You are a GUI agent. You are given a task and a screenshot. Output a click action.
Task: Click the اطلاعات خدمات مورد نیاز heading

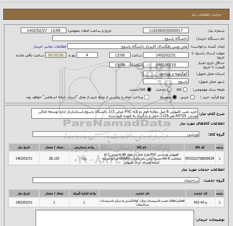tap(203, 170)
